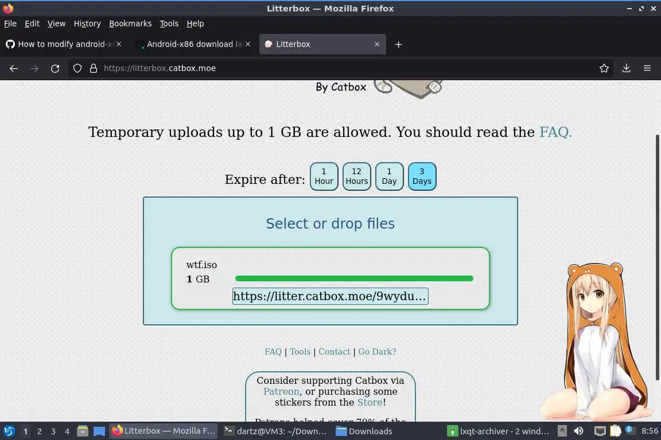The width and height of the screenshot is (661, 440).
Task: Open the update notifier tray icon
Action: [630, 430]
